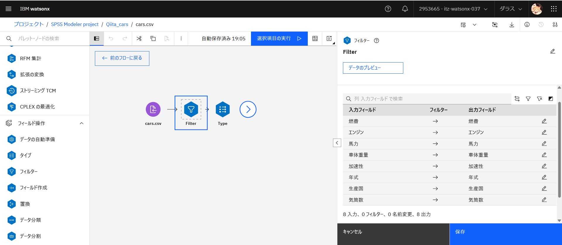The height and width of the screenshot is (245, 562).
Task: Click the undo arrow in toolbar
Action: [111, 39]
